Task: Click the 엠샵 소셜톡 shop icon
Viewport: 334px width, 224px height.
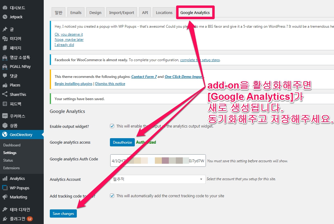Action: 5,58
